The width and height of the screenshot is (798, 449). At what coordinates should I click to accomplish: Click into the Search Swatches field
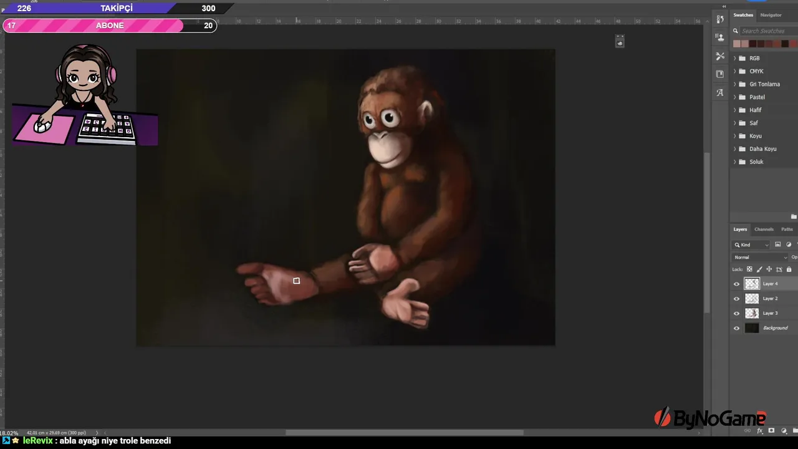click(769, 31)
